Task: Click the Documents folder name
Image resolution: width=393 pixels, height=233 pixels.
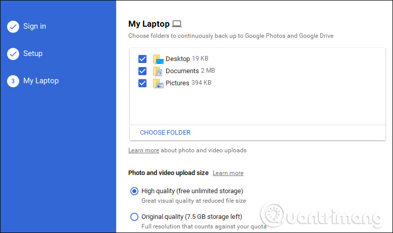Action: point(182,71)
